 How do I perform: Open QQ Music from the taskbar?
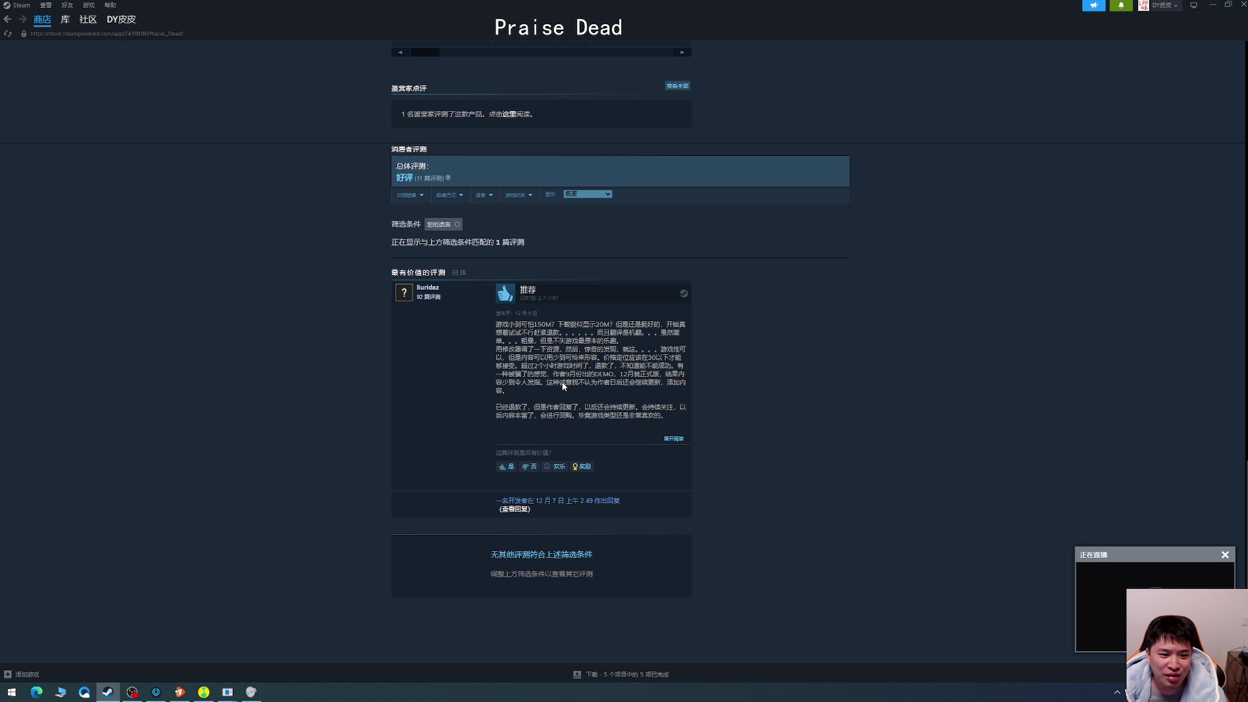coord(203,692)
